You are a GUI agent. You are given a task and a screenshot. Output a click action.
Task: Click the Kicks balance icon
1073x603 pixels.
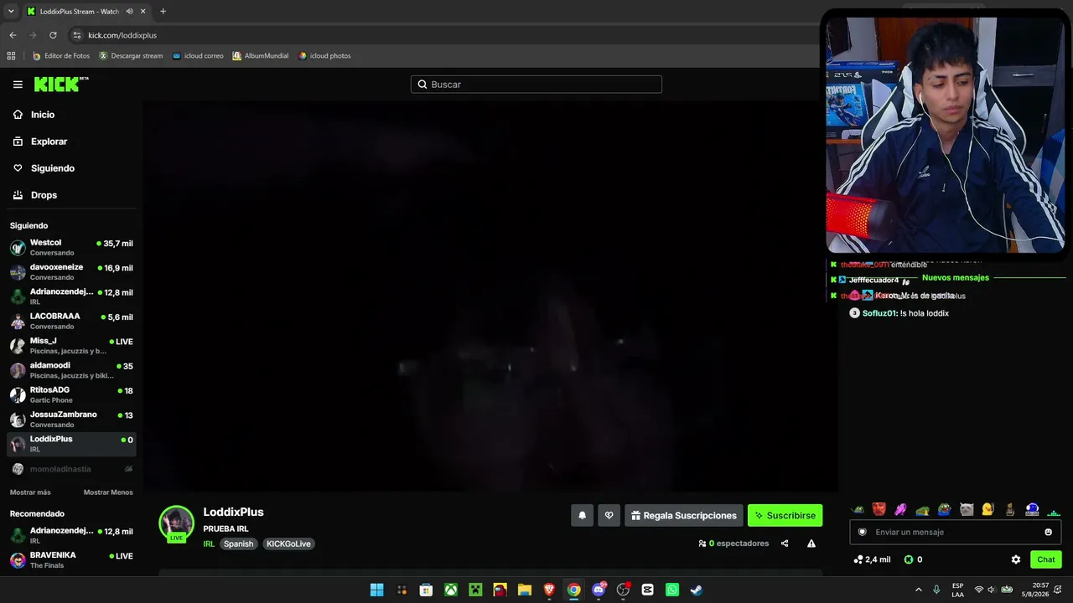[x=909, y=559]
